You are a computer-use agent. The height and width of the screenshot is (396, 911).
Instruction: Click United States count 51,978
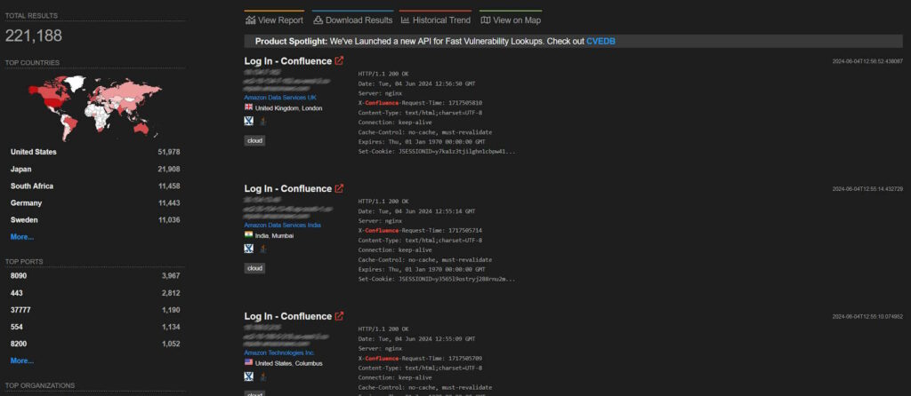(168, 152)
